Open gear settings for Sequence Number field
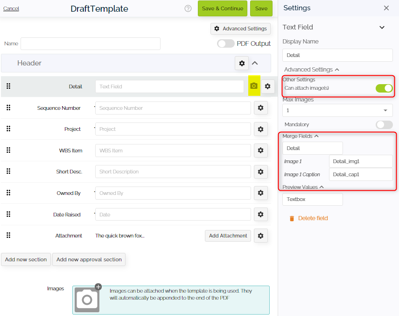 point(261,108)
